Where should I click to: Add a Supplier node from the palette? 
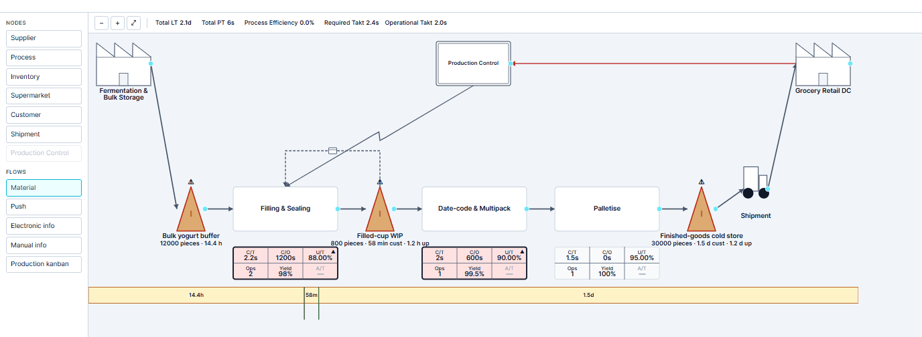coord(44,38)
